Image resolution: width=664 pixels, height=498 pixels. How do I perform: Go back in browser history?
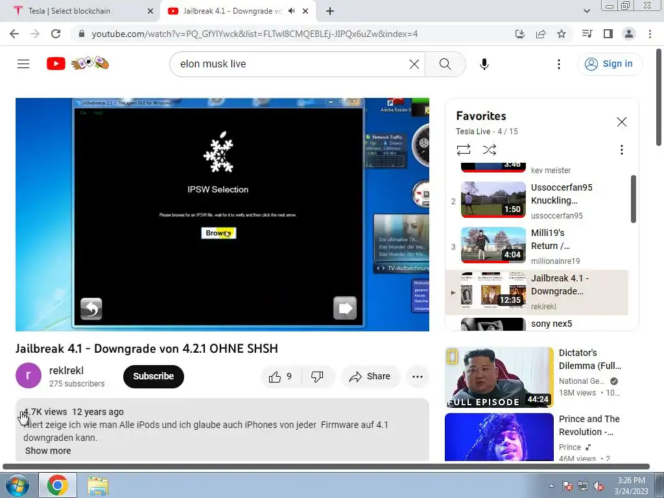click(14, 34)
